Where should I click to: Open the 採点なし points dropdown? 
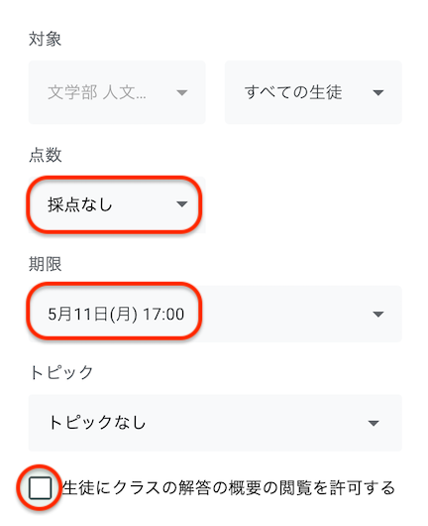click(x=117, y=204)
